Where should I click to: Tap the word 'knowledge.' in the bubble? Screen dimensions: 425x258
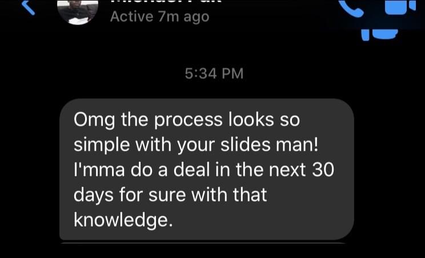tap(123, 220)
